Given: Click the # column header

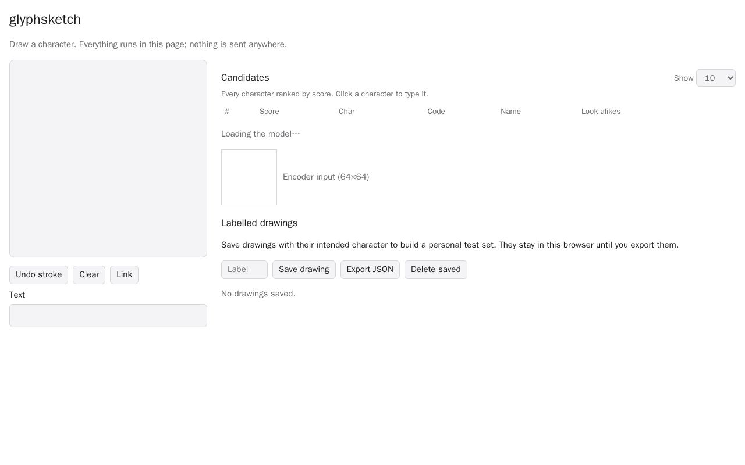Looking at the screenshot, I should tap(227, 112).
